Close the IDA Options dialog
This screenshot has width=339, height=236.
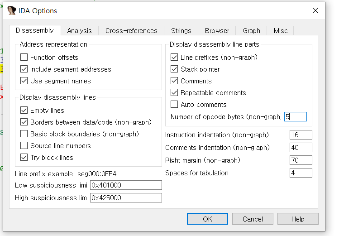pyautogui.click(x=315, y=10)
